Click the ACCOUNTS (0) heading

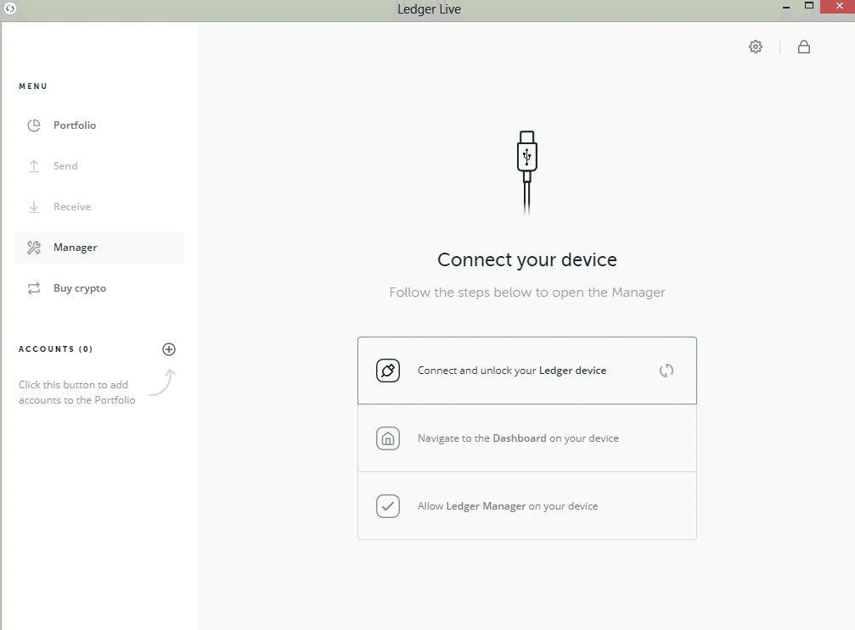point(56,349)
